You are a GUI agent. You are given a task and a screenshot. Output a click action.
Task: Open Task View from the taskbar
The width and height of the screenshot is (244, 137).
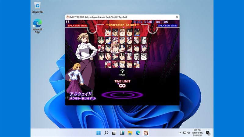coord(114,133)
